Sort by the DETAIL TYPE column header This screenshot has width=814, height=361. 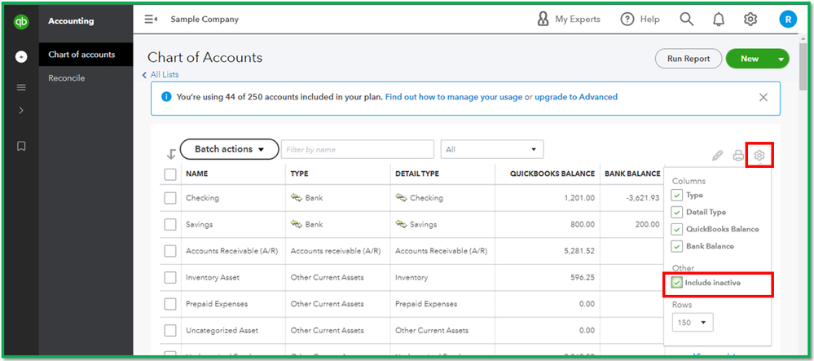417,174
